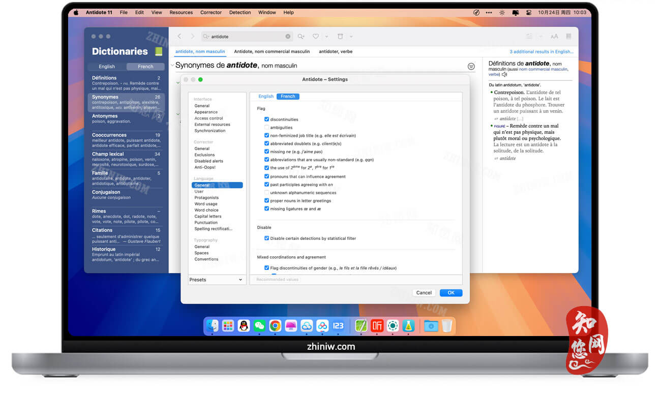This screenshot has height=396, width=660.
Task: Open the Corrector menu
Action: pyautogui.click(x=211, y=12)
